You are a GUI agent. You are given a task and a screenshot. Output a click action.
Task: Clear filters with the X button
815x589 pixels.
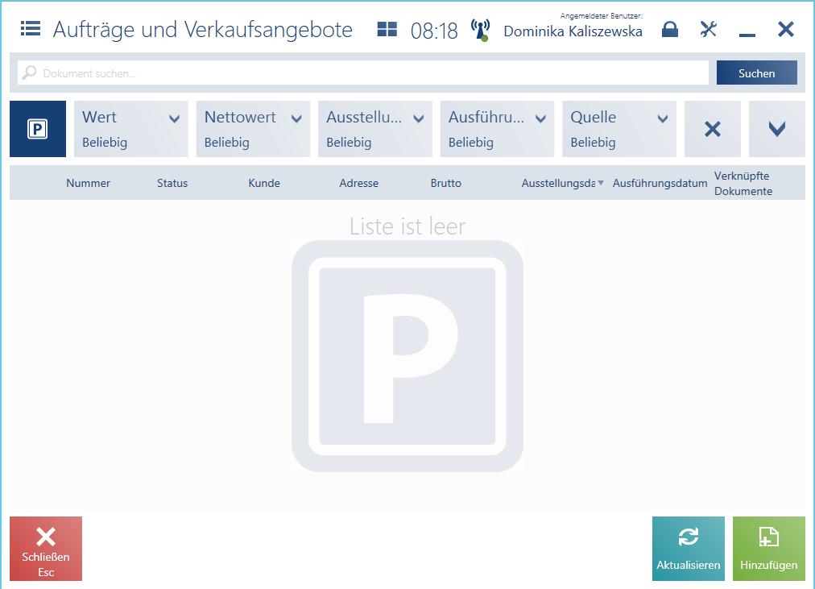click(712, 129)
